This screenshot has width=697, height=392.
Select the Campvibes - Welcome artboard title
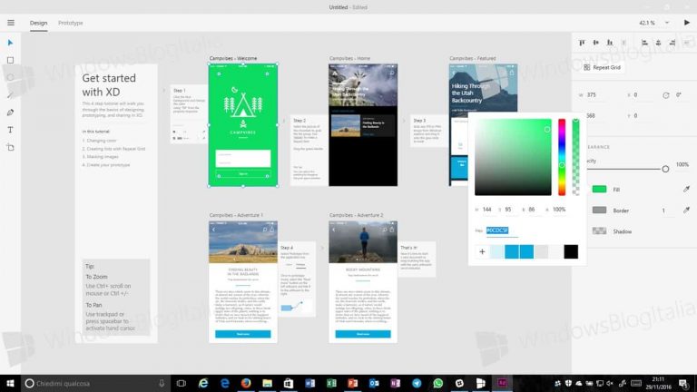click(x=233, y=58)
